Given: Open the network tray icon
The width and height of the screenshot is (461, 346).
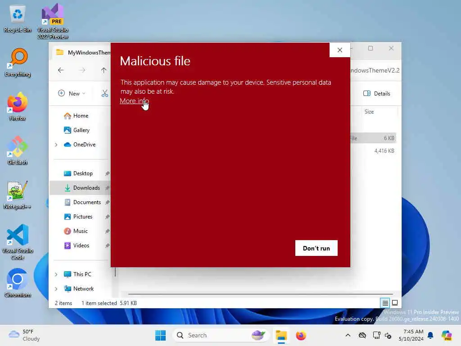Looking at the screenshot, I should tap(377, 335).
